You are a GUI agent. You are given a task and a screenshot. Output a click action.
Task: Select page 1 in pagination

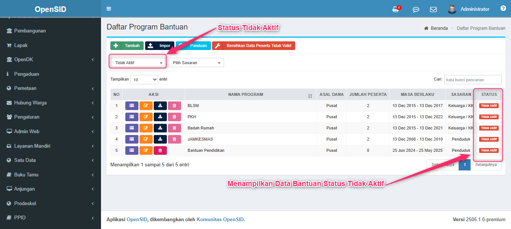[x=465, y=164]
